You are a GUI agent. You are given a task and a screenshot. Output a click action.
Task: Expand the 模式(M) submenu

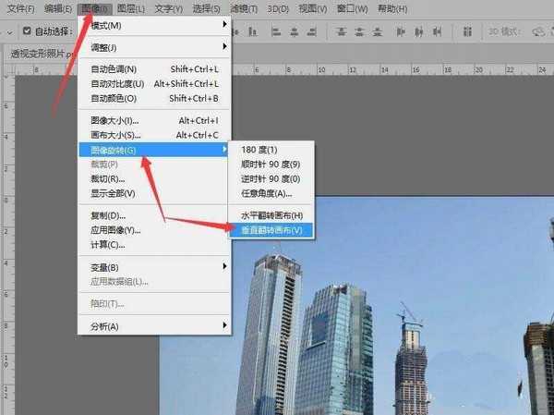(x=152, y=25)
